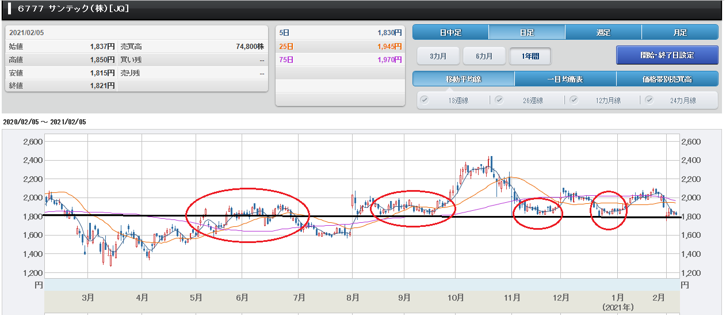Image resolution: width=726 pixels, height=315 pixels.
Task: Choose the 1年間 range button
Action: point(530,56)
